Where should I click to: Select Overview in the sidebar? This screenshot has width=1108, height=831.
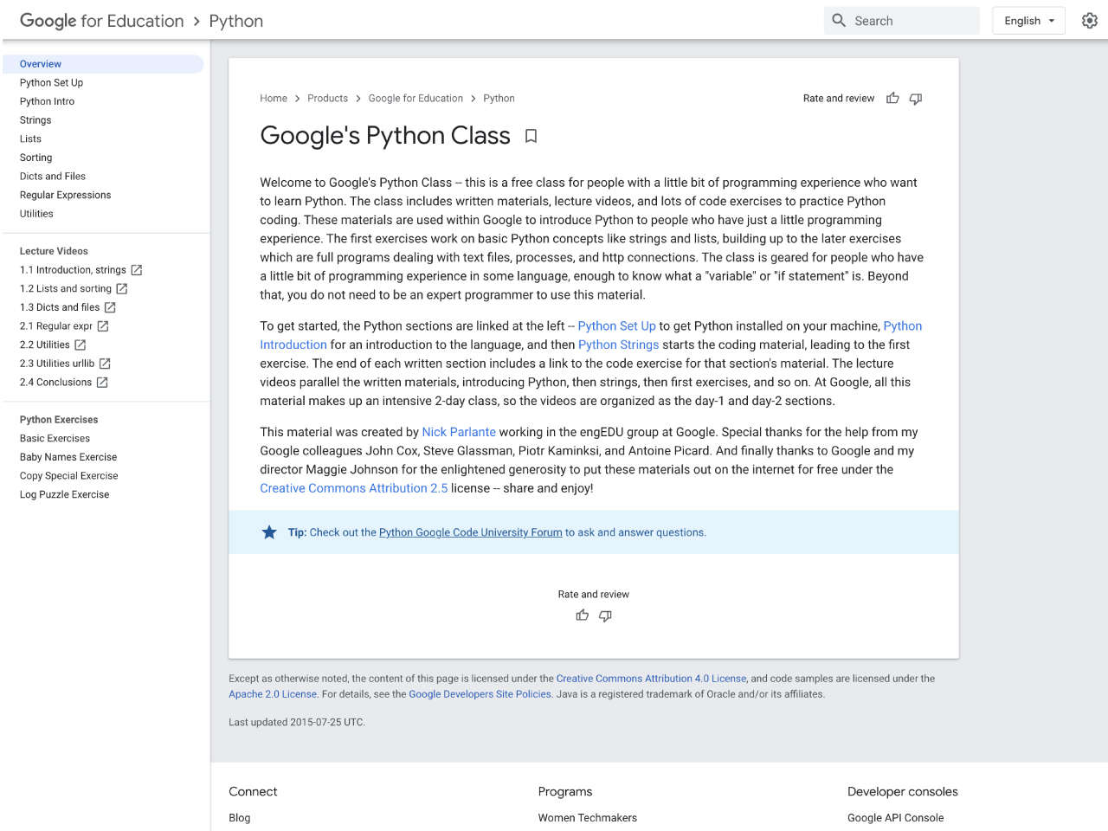point(103,64)
